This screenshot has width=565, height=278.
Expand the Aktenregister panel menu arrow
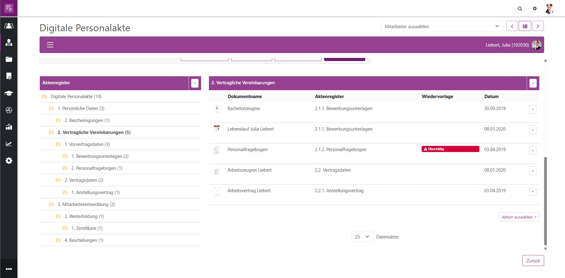[x=195, y=83]
